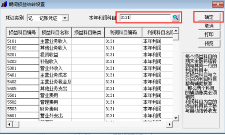Select the cell with code 5203
The height and width of the screenshot is (135, 225).
[x=22, y=61]
